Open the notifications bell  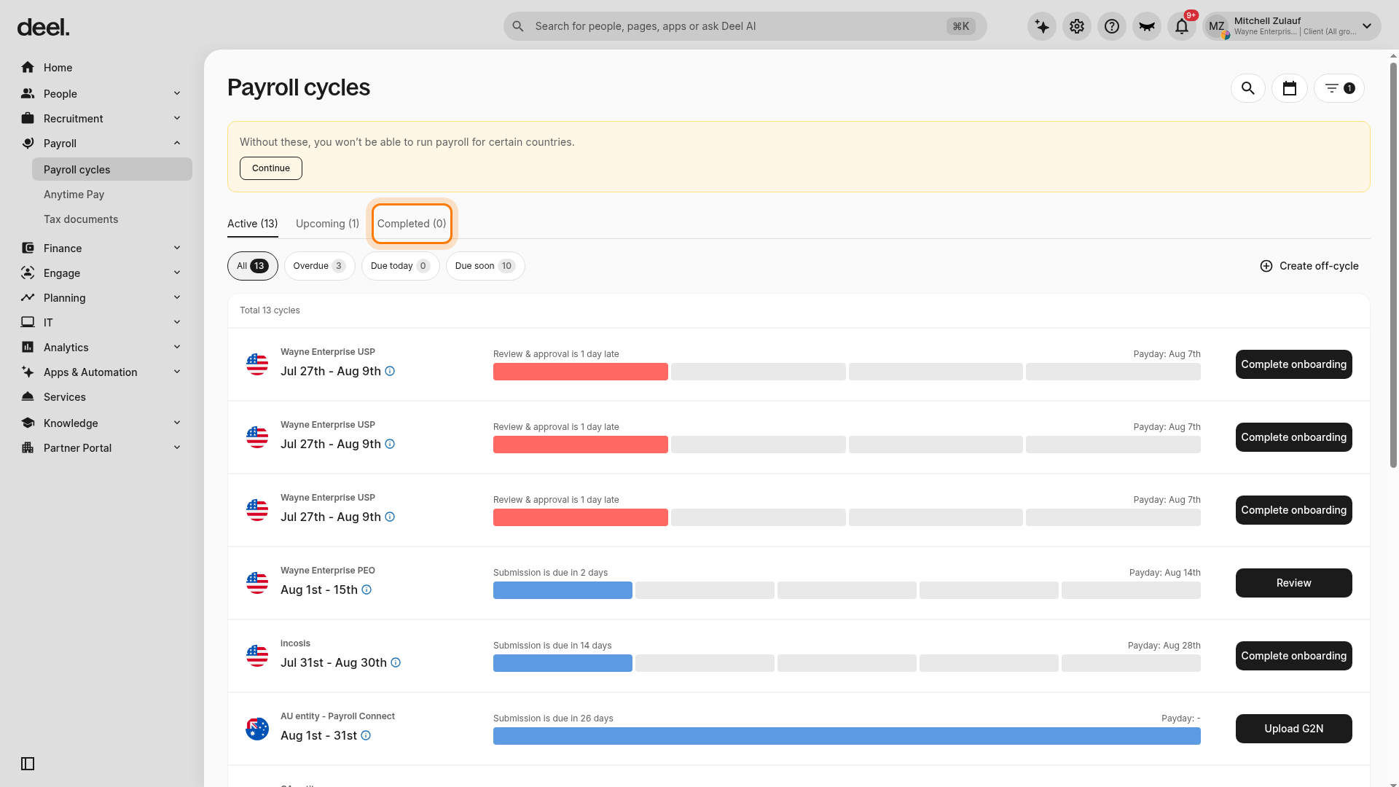(1182, 27)
